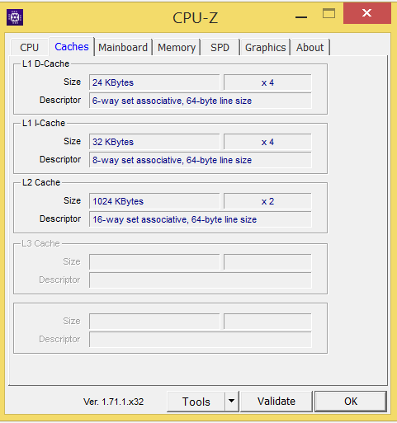Click the L2 Cache 1024 KBytes field
This screenshot has height=423, width=397.
[154, 201]
